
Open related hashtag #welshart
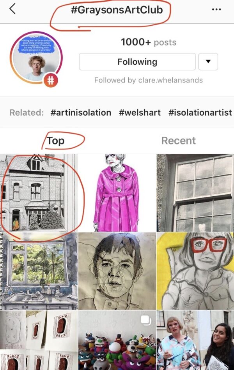point(140,113)
